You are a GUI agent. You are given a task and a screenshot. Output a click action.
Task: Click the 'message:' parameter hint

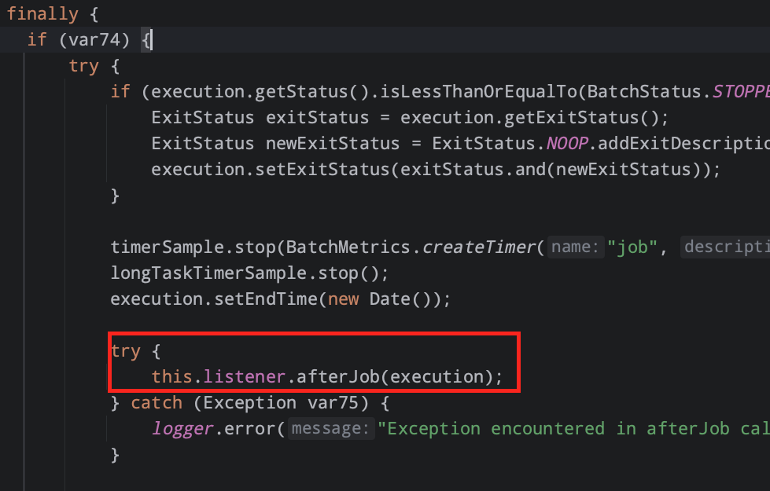click(330, 429)
